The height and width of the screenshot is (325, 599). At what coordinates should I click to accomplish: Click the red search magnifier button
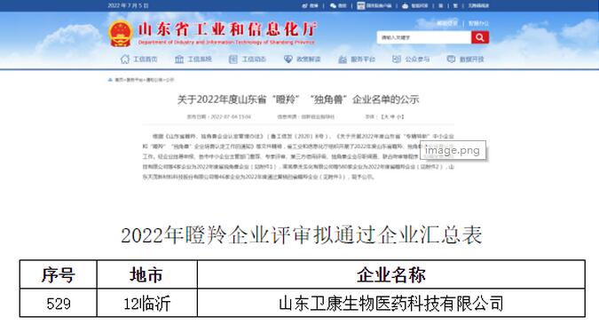pos(480,37)
